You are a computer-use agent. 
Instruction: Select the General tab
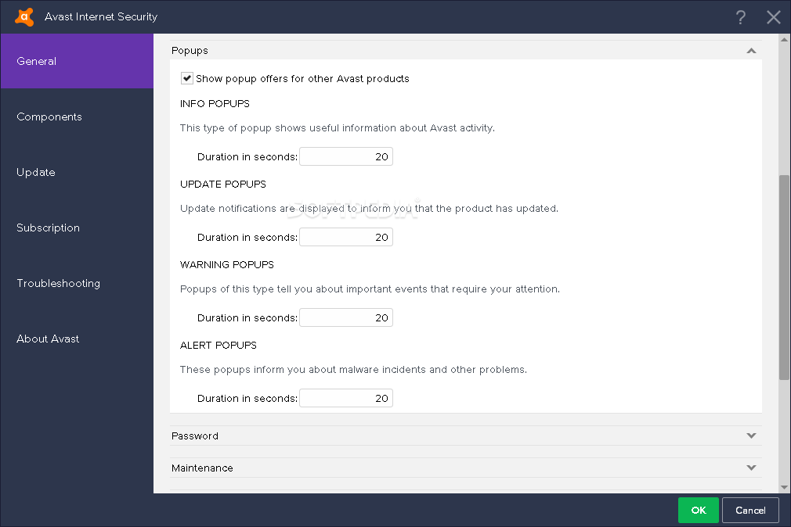point(77,61)
